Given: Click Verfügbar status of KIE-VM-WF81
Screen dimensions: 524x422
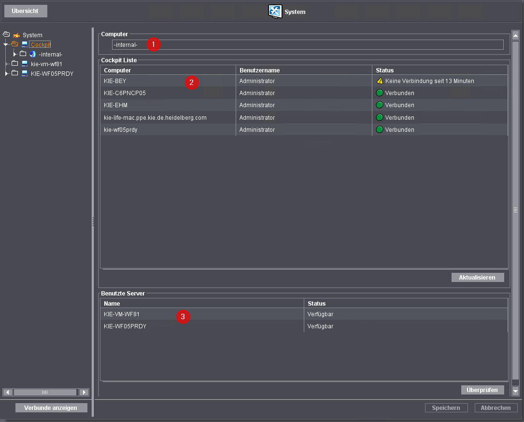Looking at the screenshot, I should click(320, 314).
